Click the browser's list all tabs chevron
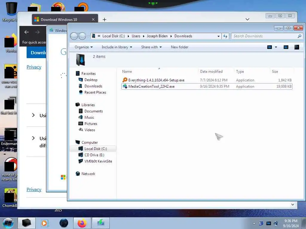Viewport: 306px width, 229px height. (x=247, y=19)
